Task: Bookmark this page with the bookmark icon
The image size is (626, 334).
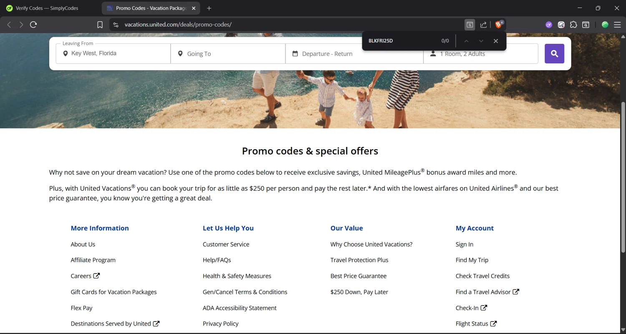Action: [x=100, y=25]
